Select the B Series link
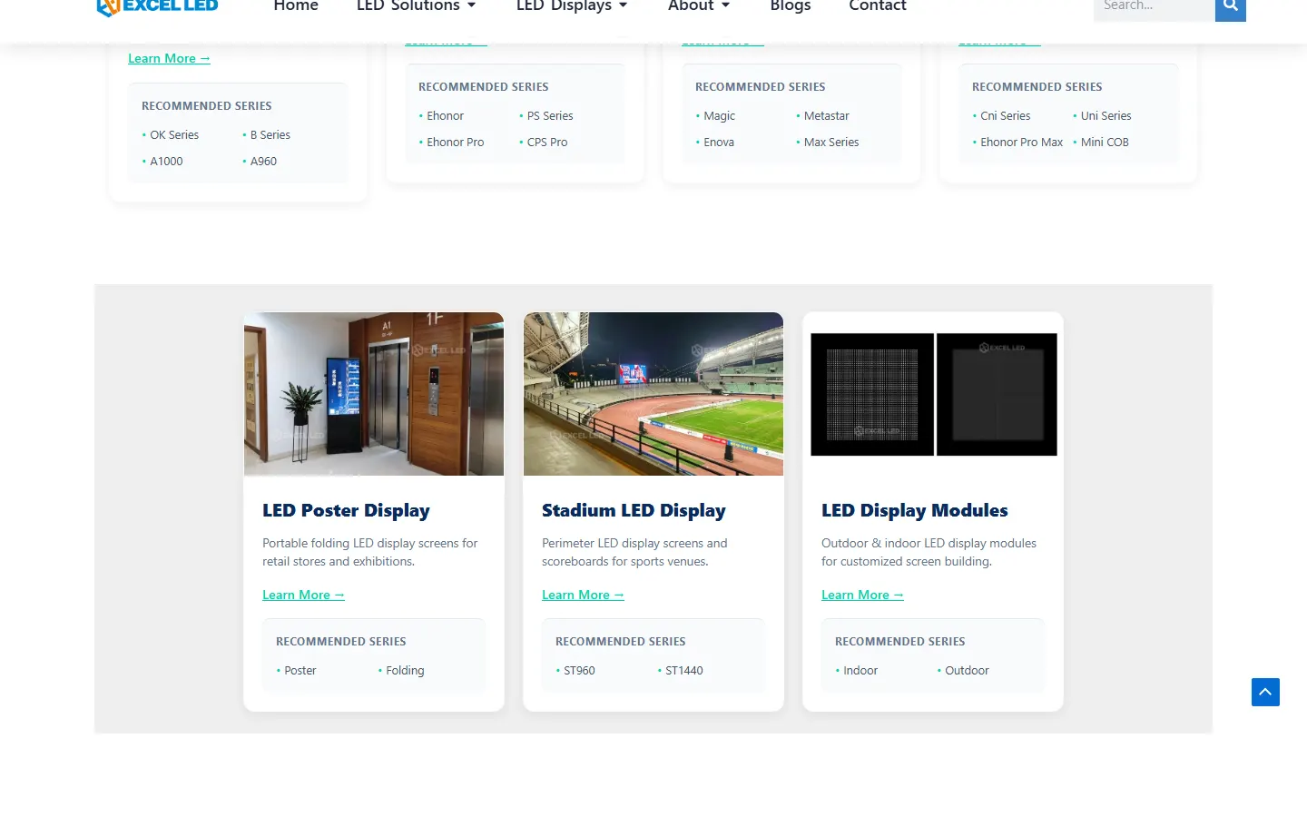 click(270, 134)
